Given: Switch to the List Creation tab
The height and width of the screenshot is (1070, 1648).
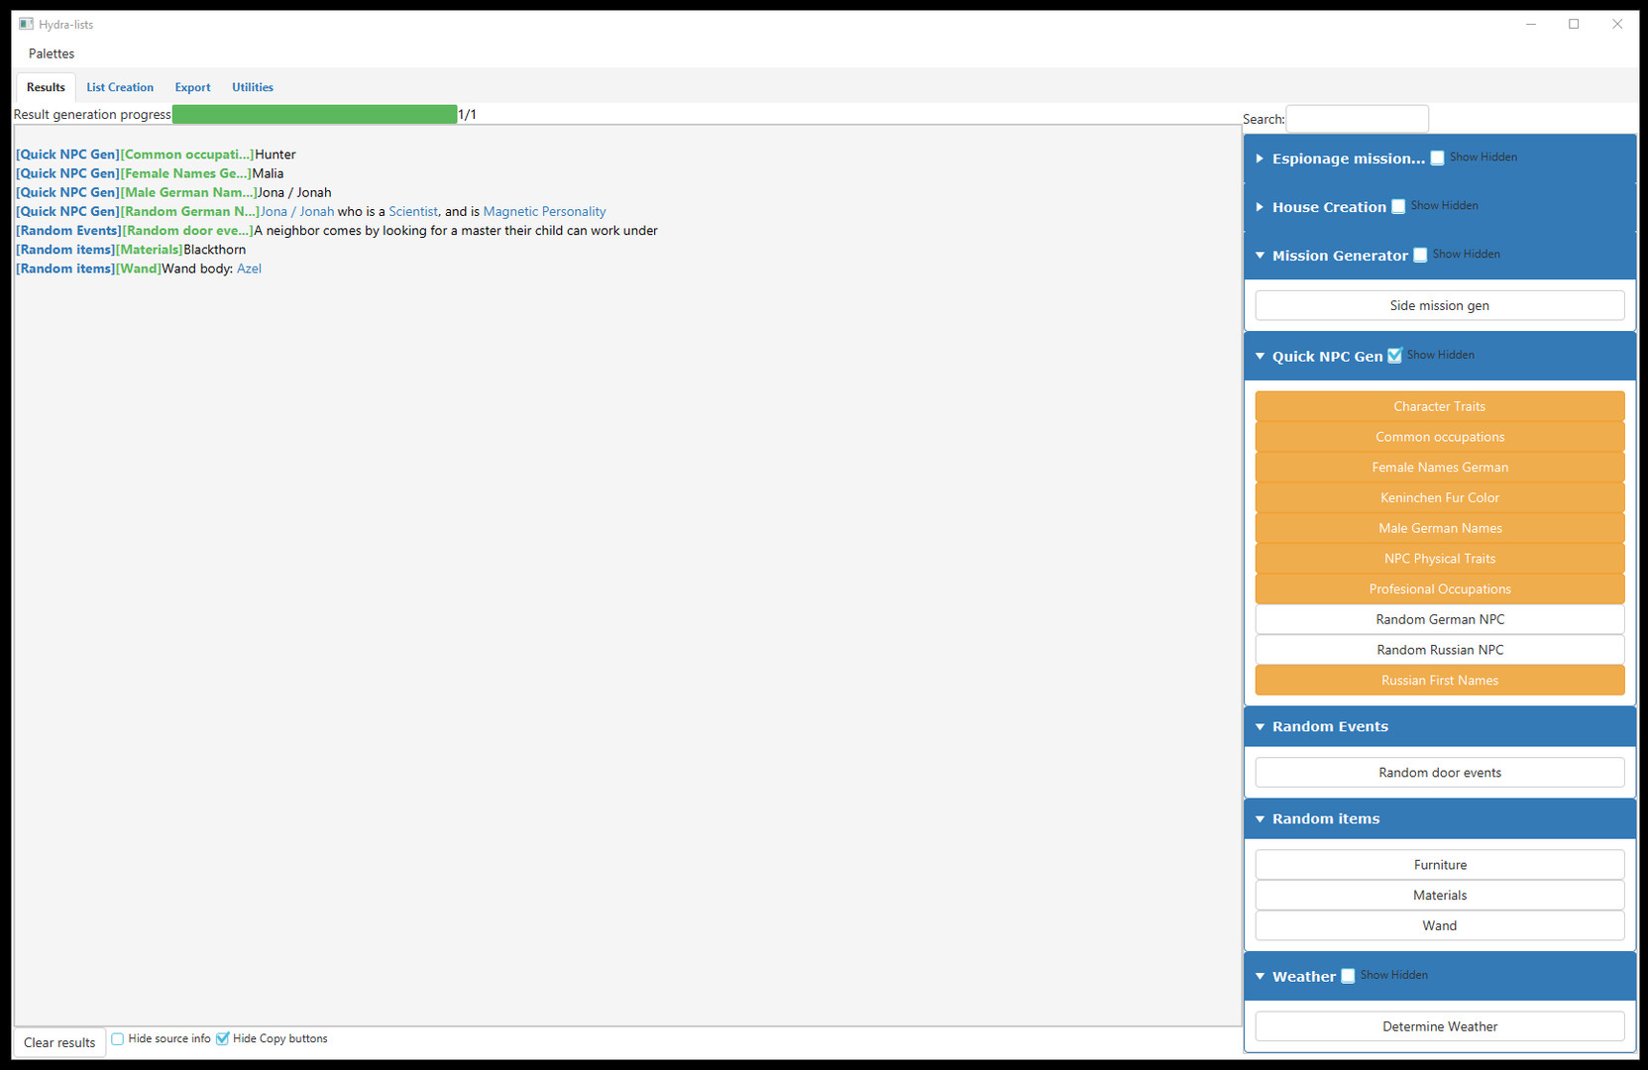Looking at the screenshot, I should pyautogui.click(x=120, y=87).
